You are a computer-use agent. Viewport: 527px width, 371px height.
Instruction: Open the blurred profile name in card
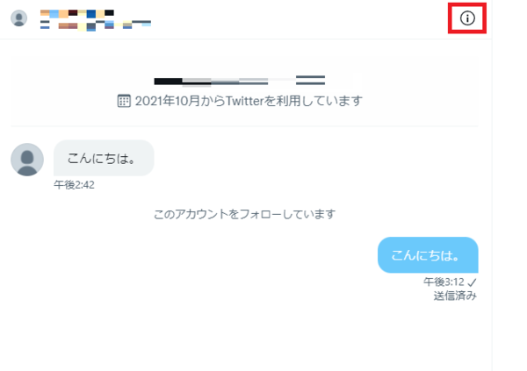(x=239, y=81)
